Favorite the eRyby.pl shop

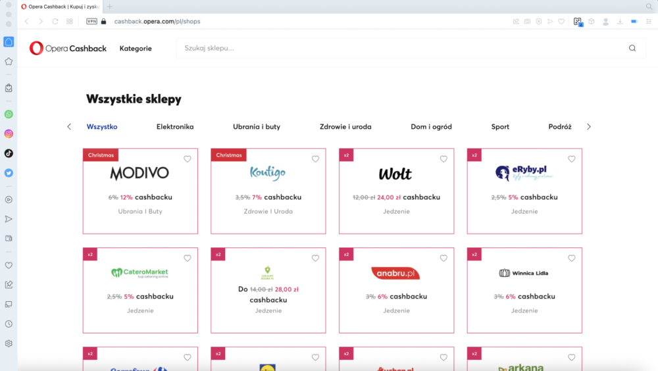(572, 159)
